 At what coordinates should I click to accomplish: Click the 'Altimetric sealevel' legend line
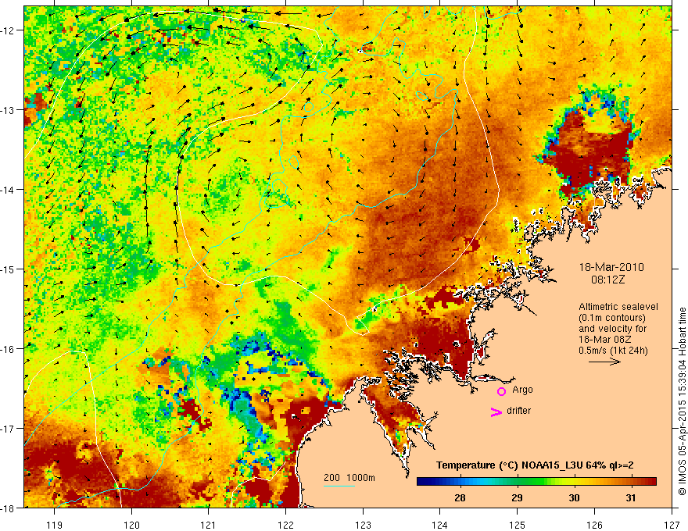click(618, 307)
